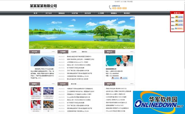
Task: Open the 案例展示 navigation bar item
Action: pyautogui.click(x=114, y=13)
